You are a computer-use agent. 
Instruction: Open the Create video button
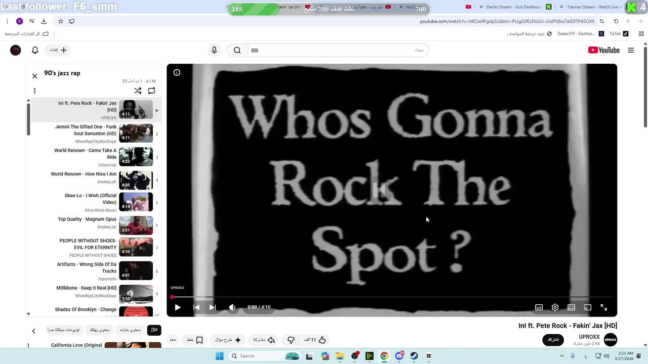(58, 50)
